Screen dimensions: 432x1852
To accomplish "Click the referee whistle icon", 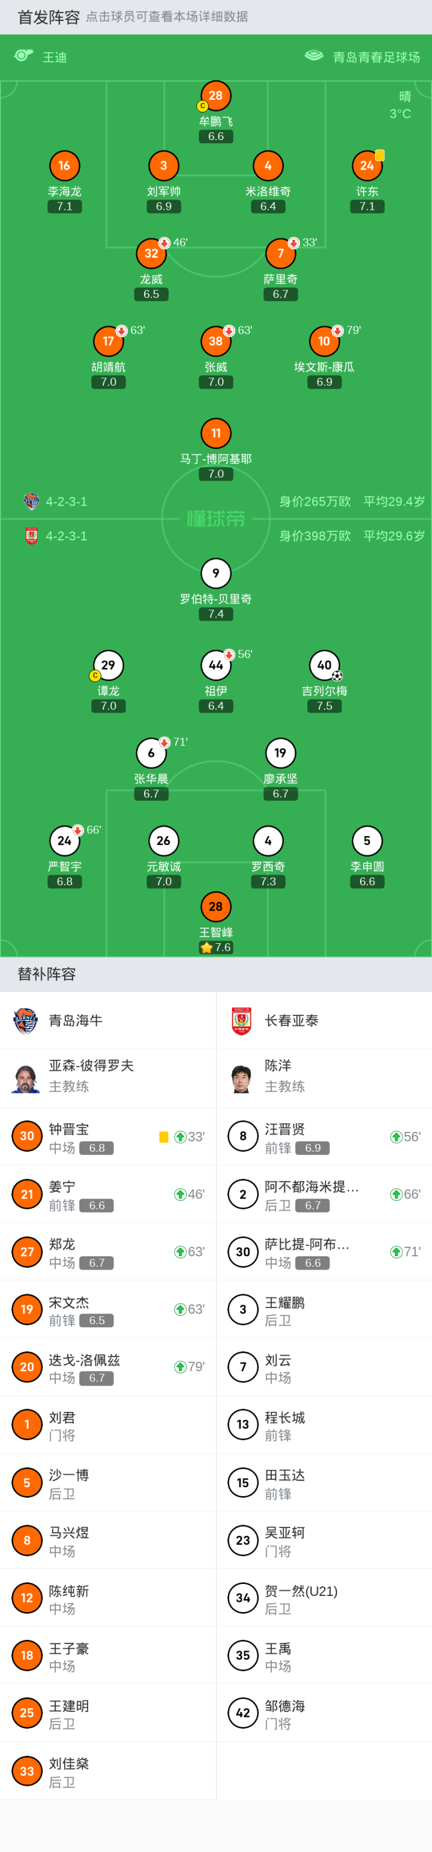I will pos(23,56).
